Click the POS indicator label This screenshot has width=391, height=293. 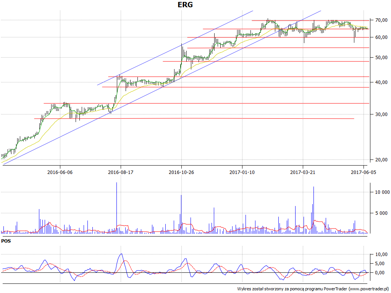pyautogui.click(x=6, y=241)
